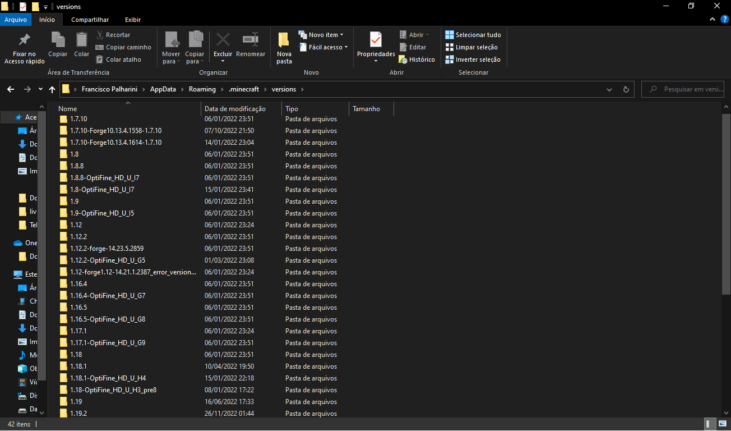Open the Histórico command

coord(417,59)
